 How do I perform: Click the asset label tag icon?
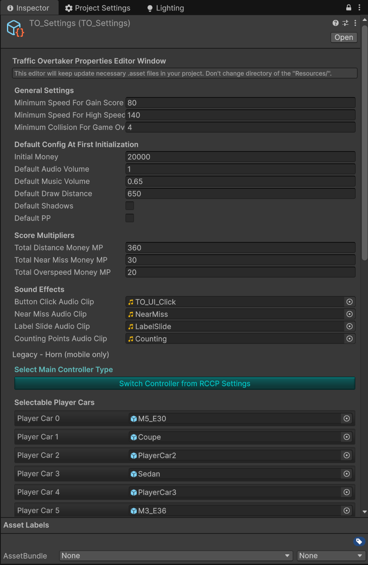tap(359, 542)
